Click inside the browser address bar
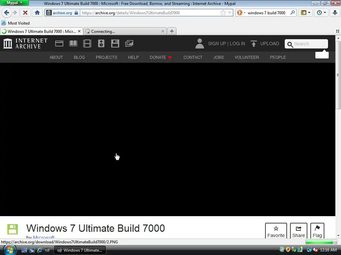 (x=150, y=13)
